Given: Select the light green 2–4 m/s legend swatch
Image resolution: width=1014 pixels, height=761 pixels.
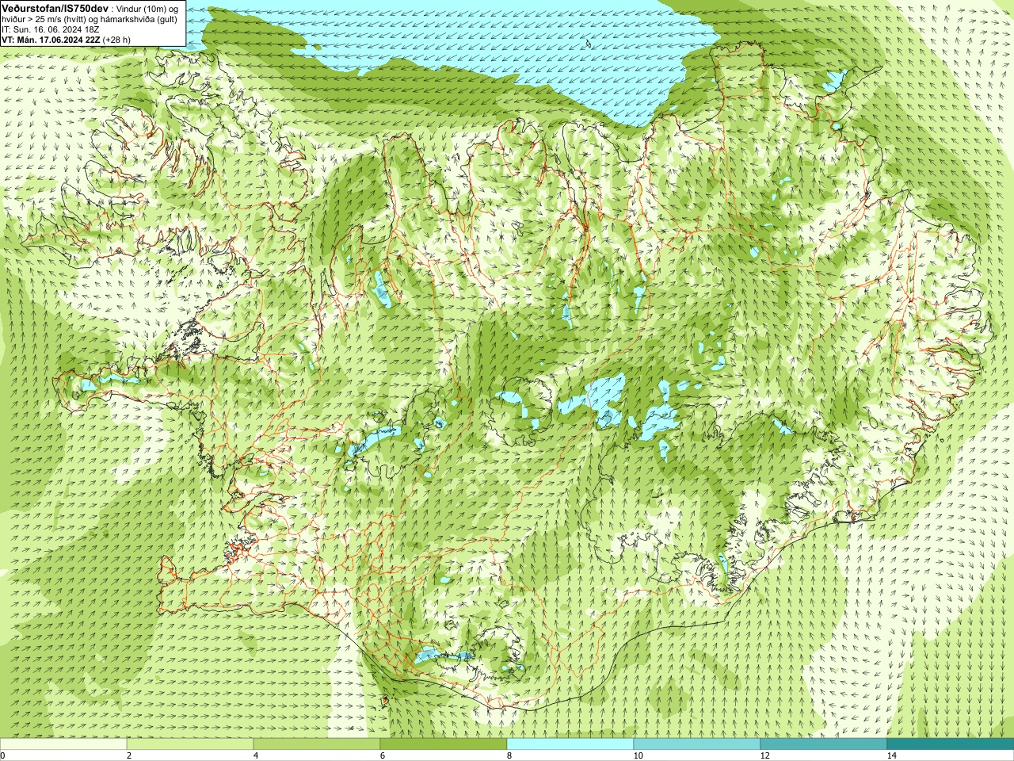Looking at the screenshot, I should [x=190, y=744].
